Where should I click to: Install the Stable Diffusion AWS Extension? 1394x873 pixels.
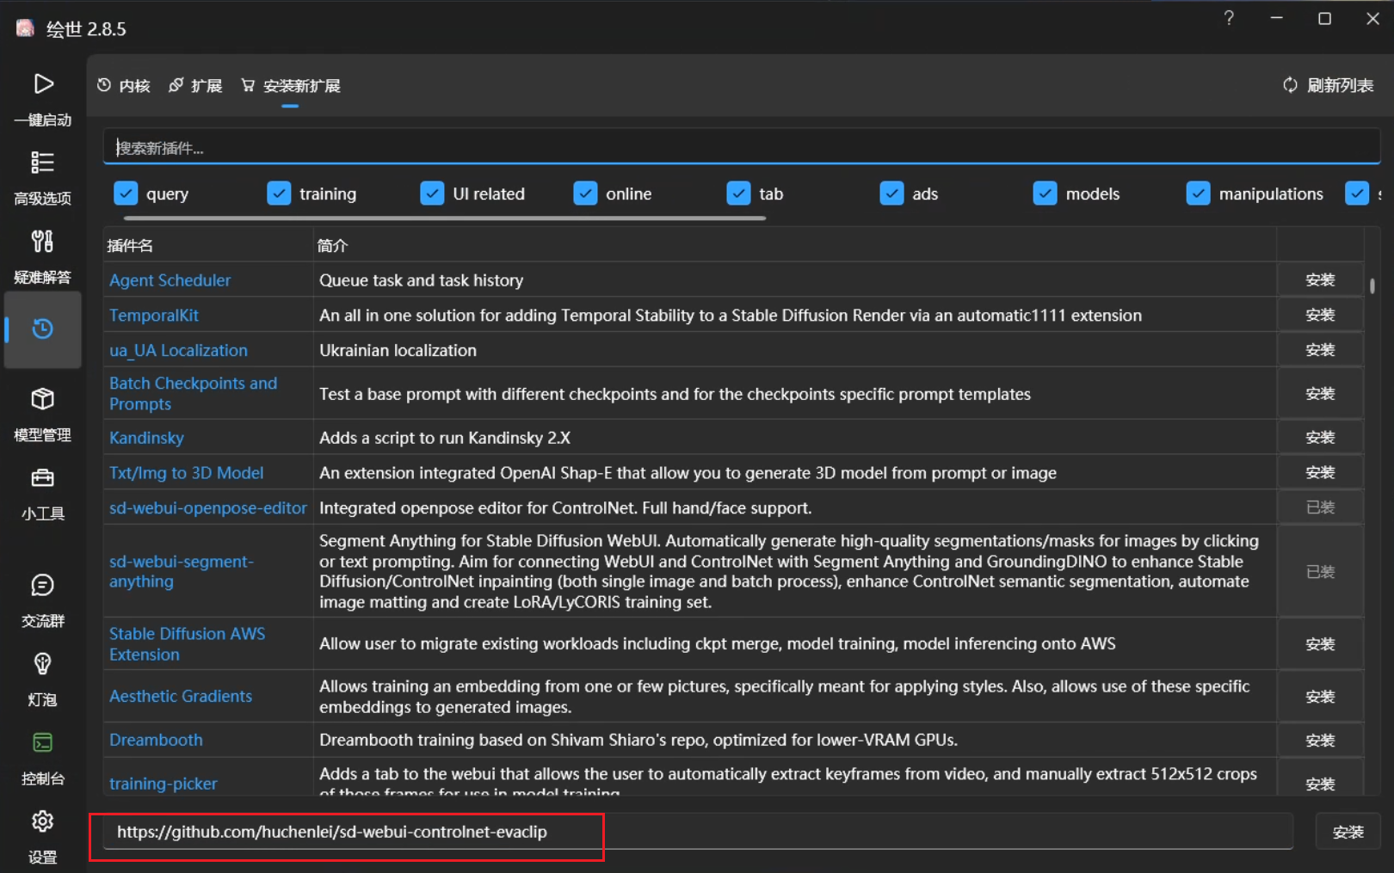tap(1320, 645)
